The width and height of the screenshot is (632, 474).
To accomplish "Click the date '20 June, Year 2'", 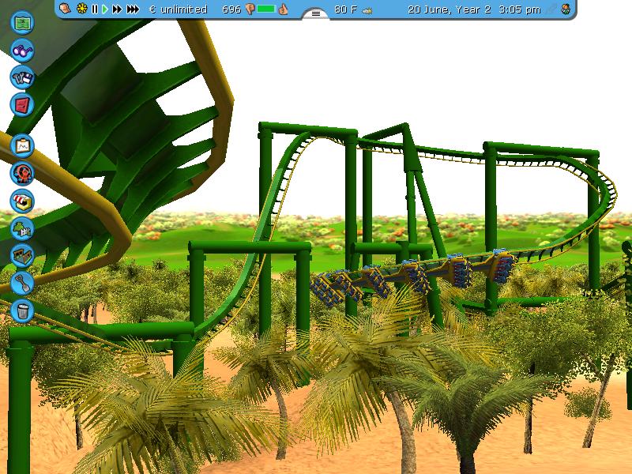I will point(449,9).
